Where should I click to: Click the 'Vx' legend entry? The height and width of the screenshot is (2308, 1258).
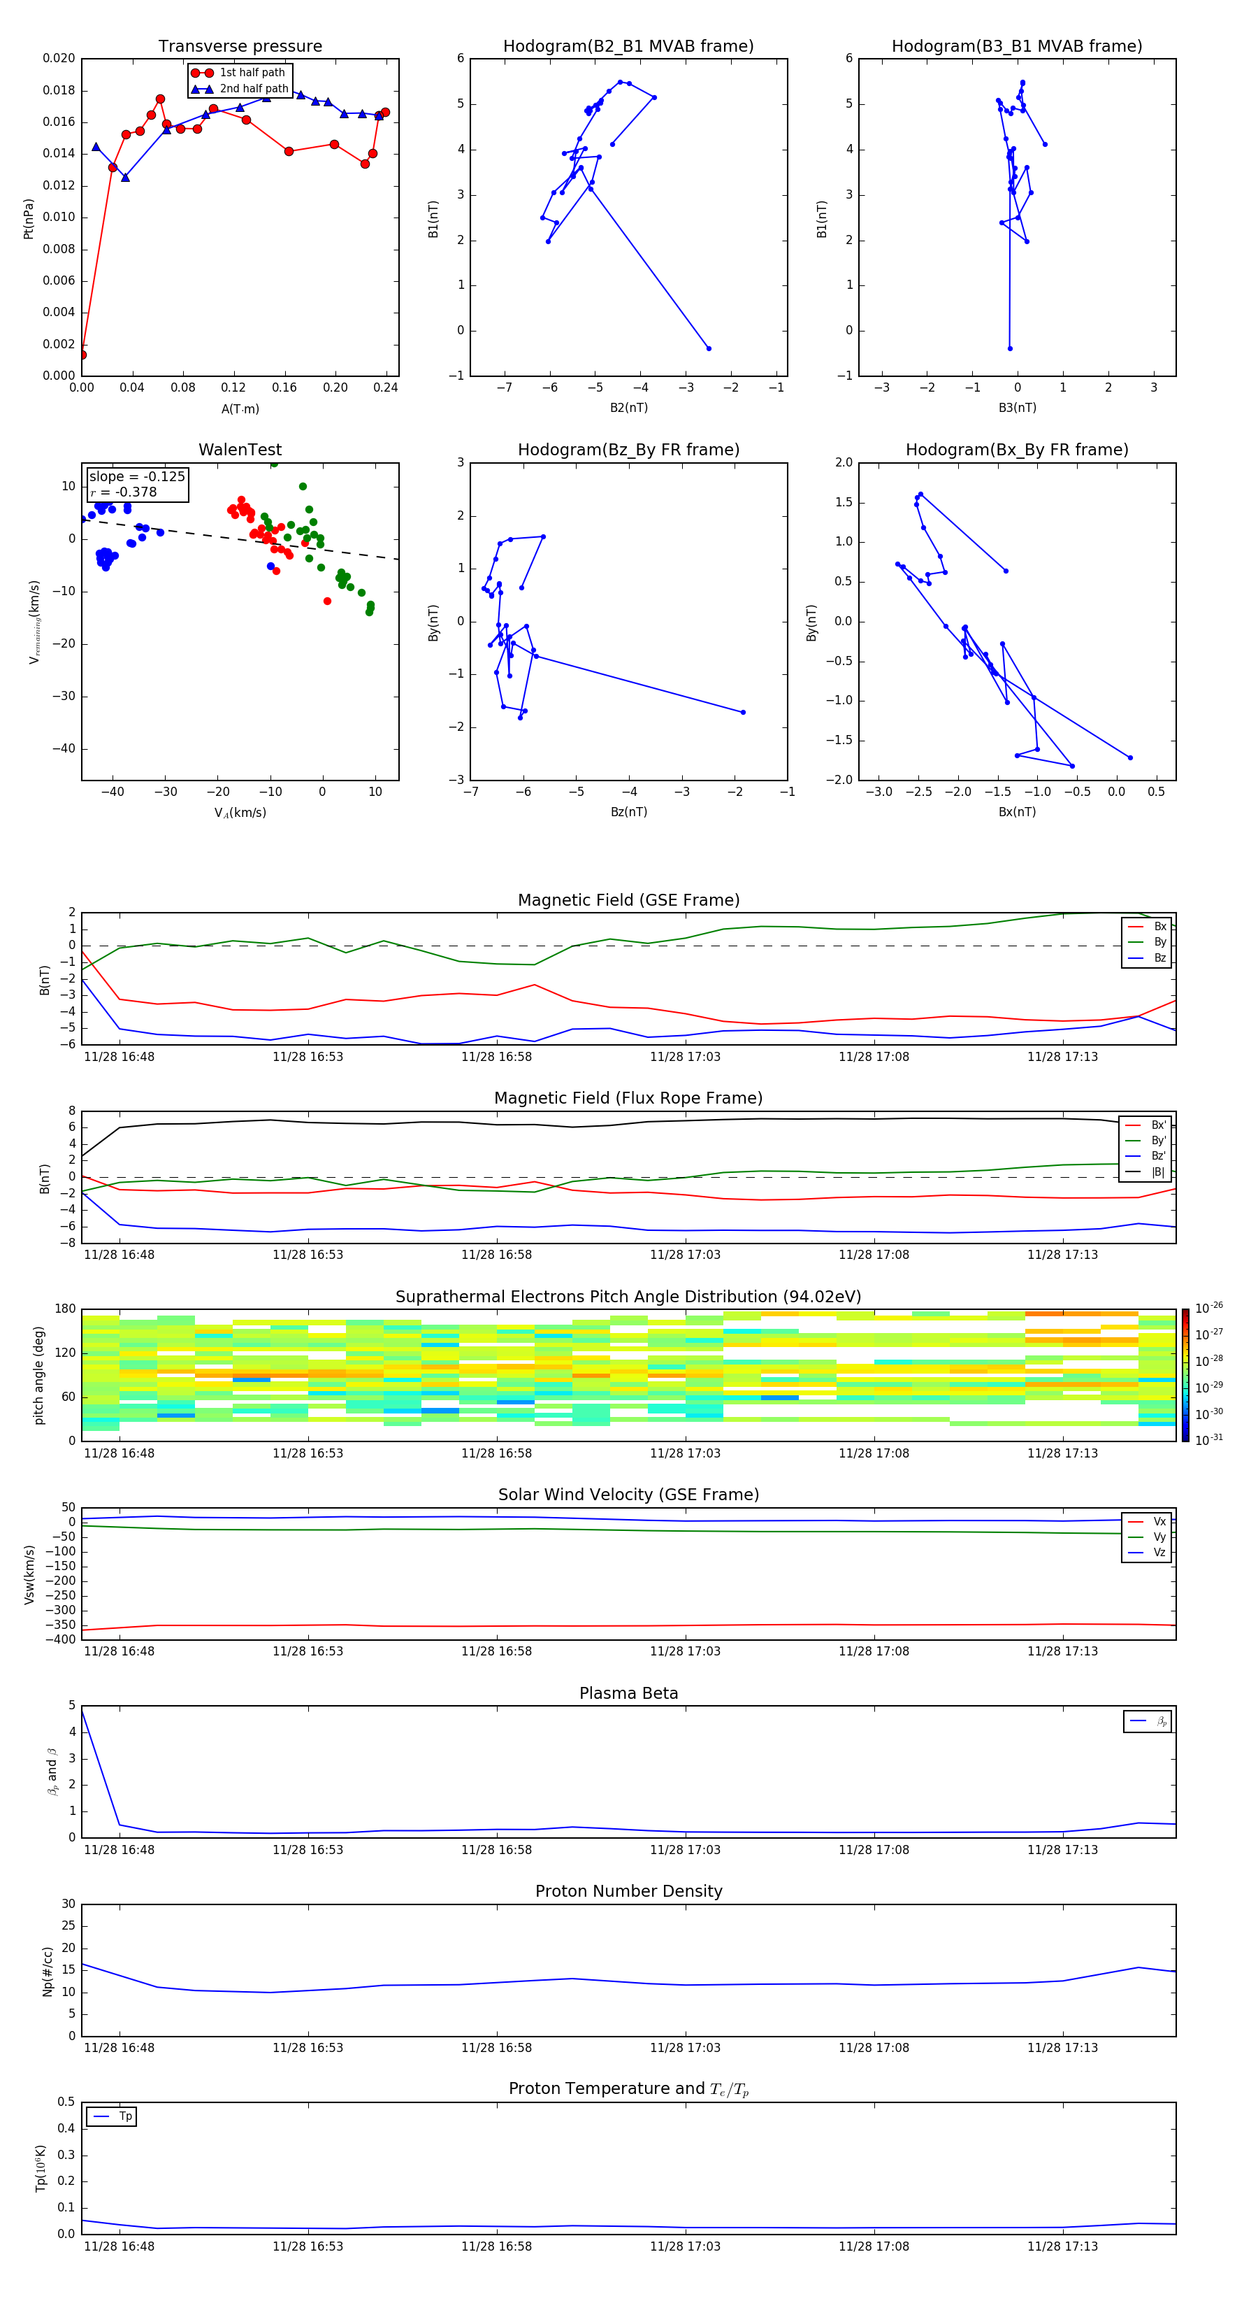pyautogui.click(x=1148, y=1521)
